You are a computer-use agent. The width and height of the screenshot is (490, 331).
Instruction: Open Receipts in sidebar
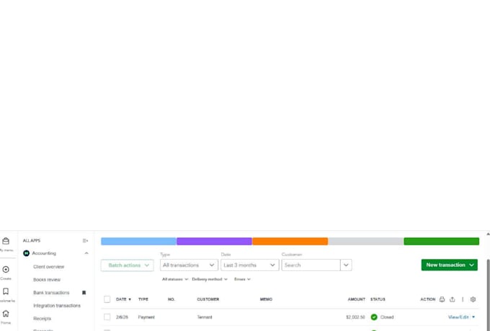pyautogui.click(x=43, y=319)
